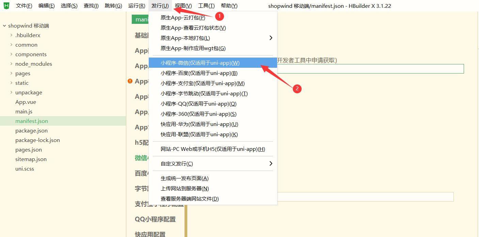This screenshot has height=237, width=479.
Task: Open package.json in the project tree
Action: coord(31,131)
